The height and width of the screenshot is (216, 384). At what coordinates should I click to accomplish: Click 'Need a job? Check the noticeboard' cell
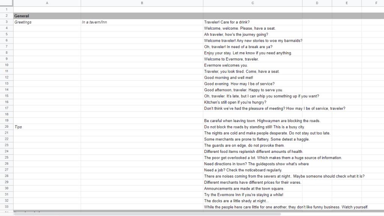coord(253,170)
